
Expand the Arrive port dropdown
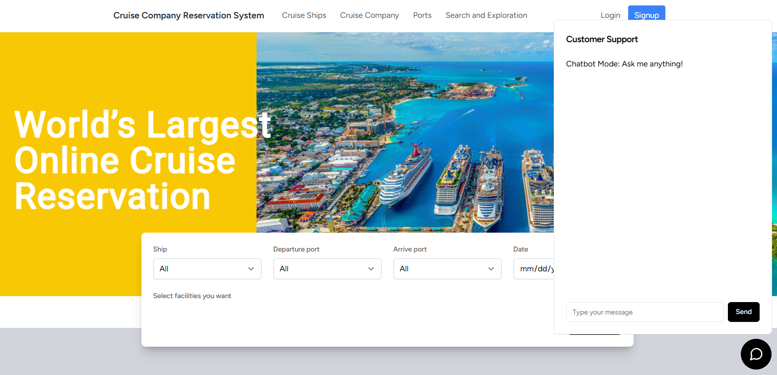[x=447, y=268]
